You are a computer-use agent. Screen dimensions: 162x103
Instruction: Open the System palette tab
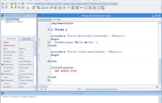point(106,4)
